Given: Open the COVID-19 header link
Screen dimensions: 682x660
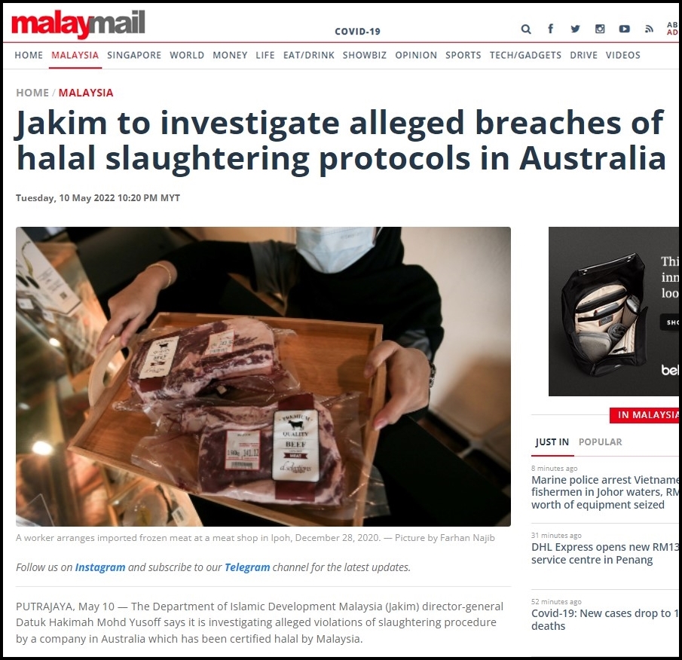Looking at the screenshot, I should coord(357,32).
